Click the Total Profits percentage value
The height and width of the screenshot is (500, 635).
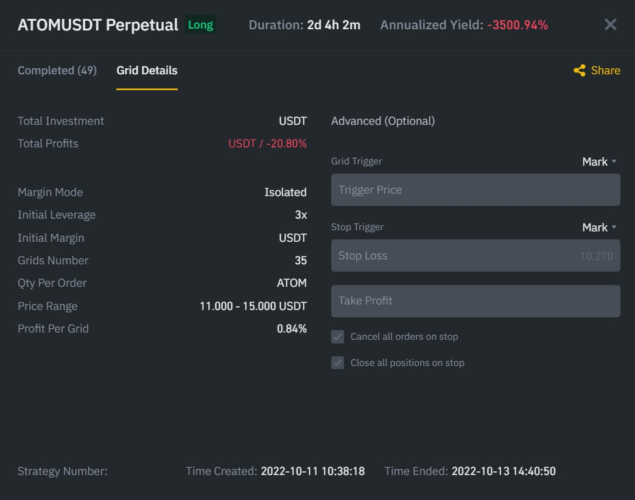[286, 144]
